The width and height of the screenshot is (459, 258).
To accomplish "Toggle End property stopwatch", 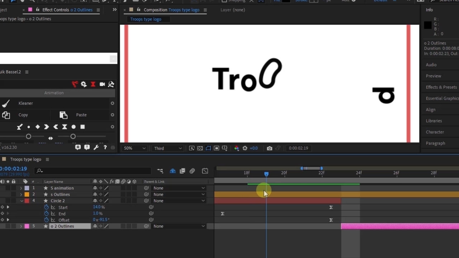I will click(x=46, y=214).
